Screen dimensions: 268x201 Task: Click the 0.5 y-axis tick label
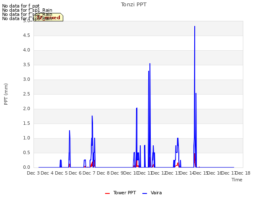pos(26,152)
